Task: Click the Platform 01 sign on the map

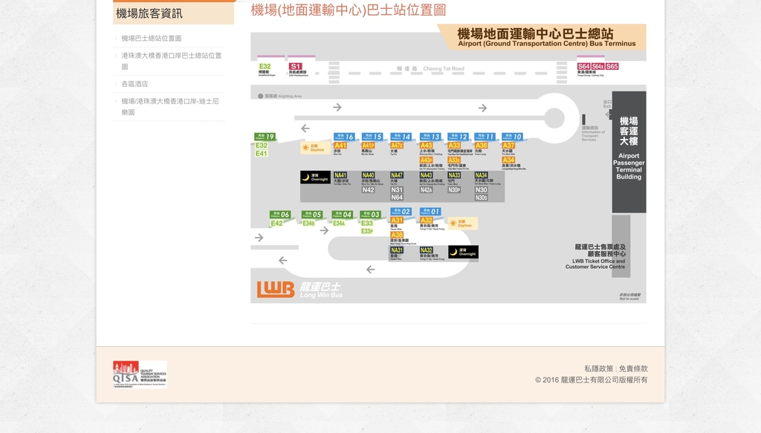Action: pyautogui.click(x=430, y=212)
